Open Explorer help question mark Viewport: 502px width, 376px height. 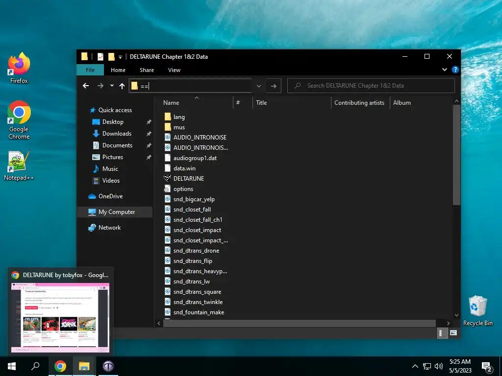[455, 70]
